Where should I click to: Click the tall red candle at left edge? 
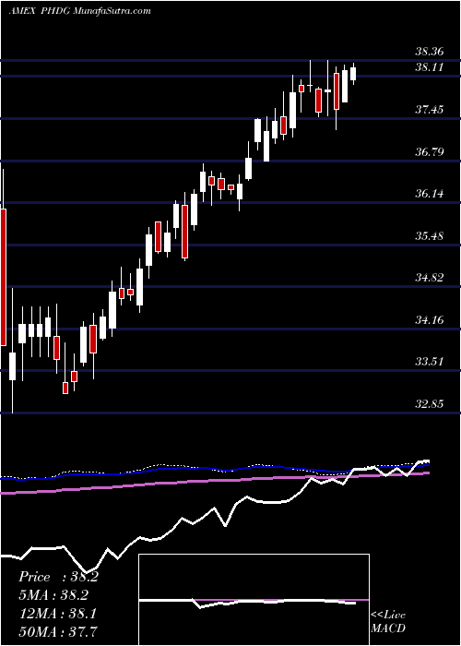pyautogui.click(x=3, y=277)
